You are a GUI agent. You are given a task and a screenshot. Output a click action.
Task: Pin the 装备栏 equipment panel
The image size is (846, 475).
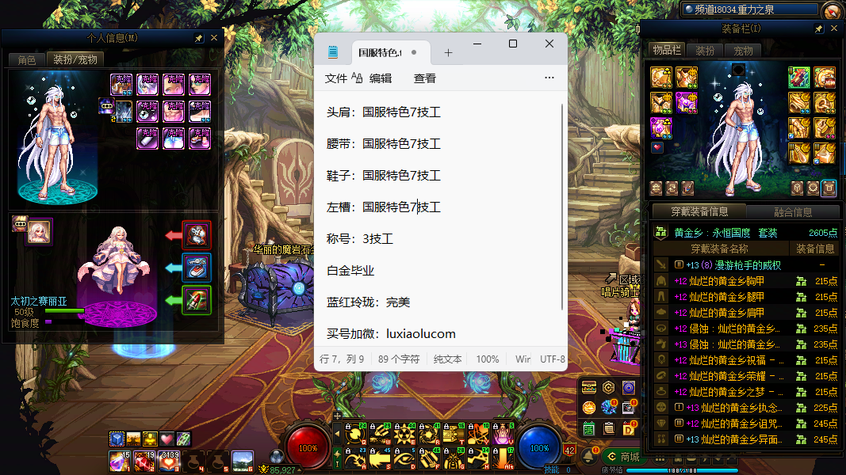(x=818, y=29)
